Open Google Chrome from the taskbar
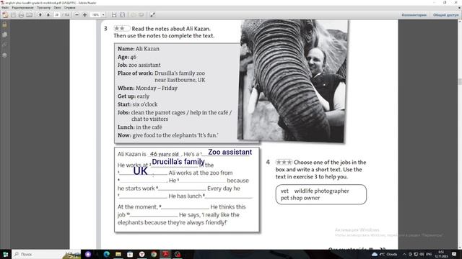Screen dimensions: 462x259 pyautogui.click(x=154, y=254)
